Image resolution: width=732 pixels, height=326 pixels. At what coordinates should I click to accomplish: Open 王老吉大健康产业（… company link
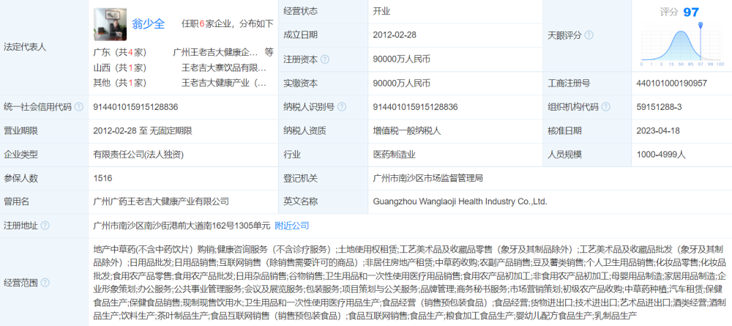click(x=224, y=83)
